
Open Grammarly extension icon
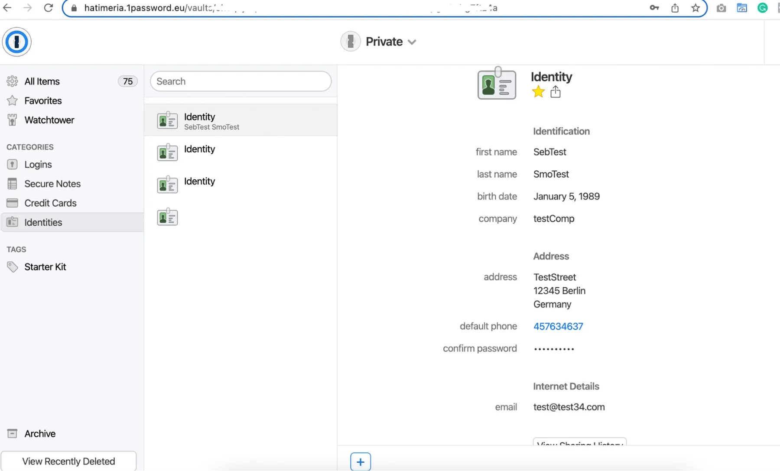(x=762, y=8)
